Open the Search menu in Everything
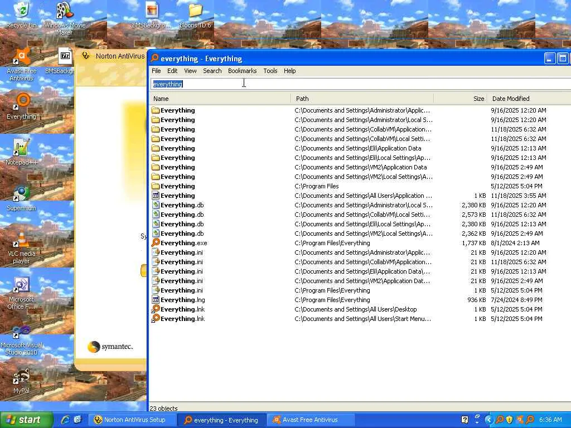Screen dimensions: 571x428 click(x=212, y=71)
